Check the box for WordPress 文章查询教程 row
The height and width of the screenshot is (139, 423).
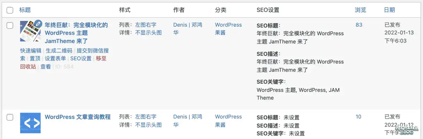[x=10, y=117]
